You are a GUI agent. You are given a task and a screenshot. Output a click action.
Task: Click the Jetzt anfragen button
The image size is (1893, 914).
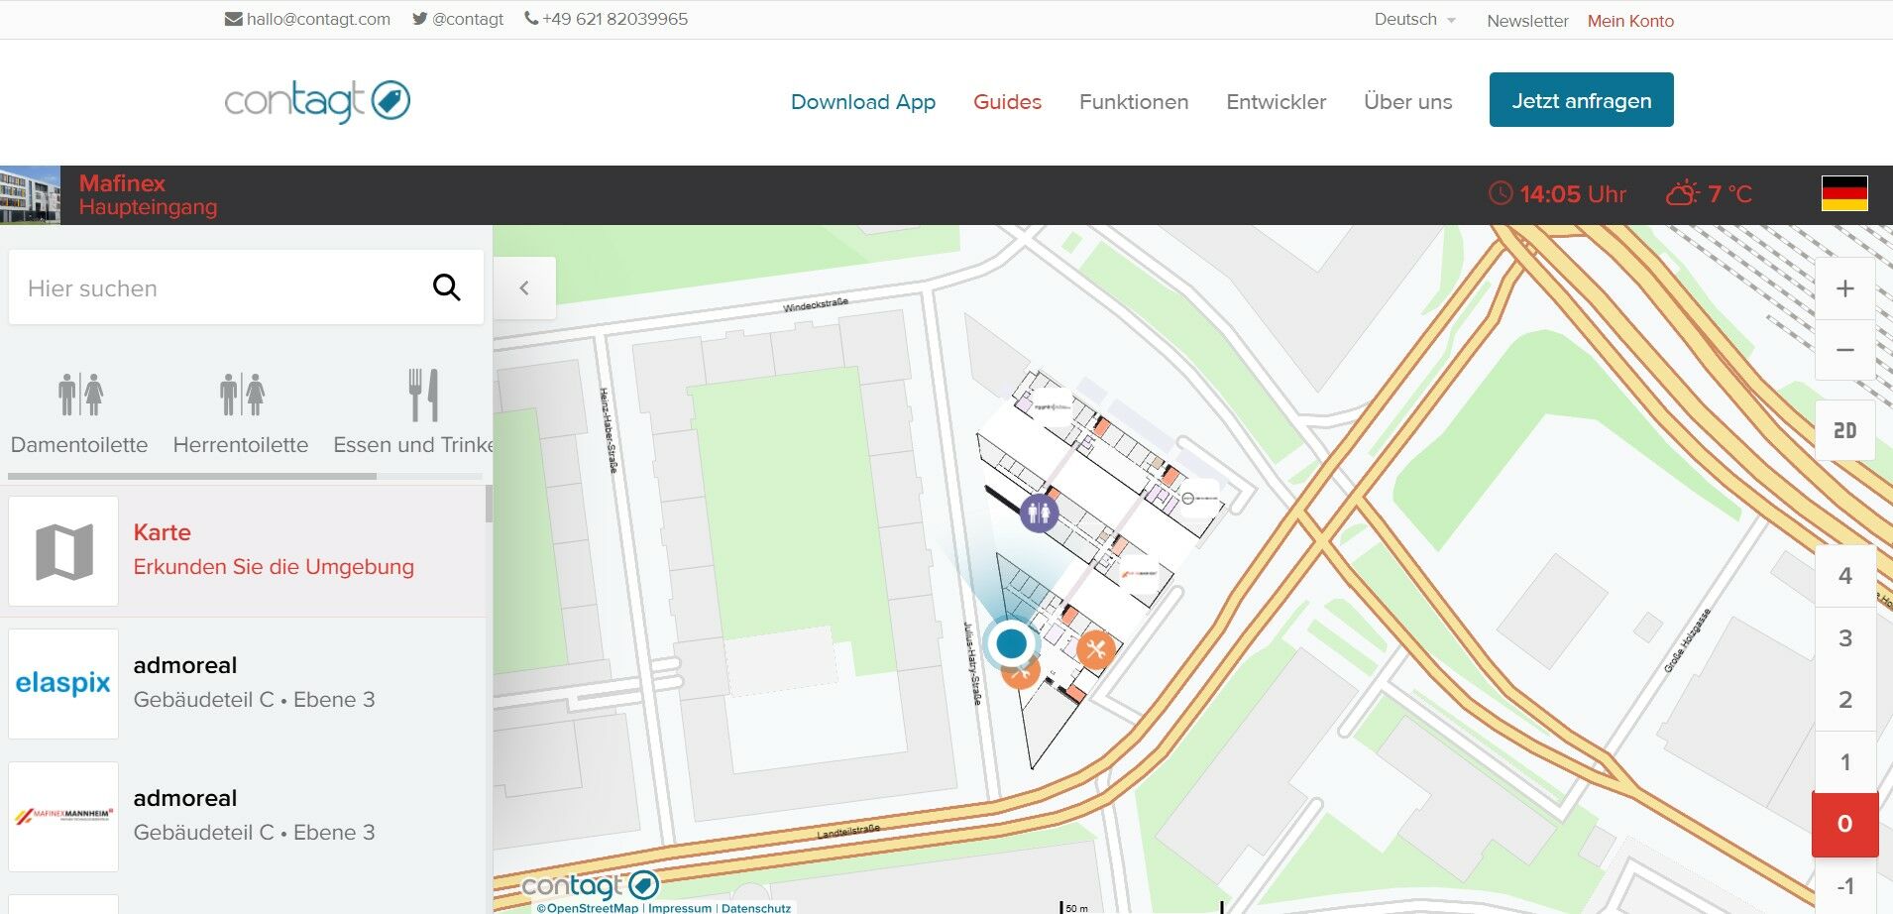(x=1581, y=100)
